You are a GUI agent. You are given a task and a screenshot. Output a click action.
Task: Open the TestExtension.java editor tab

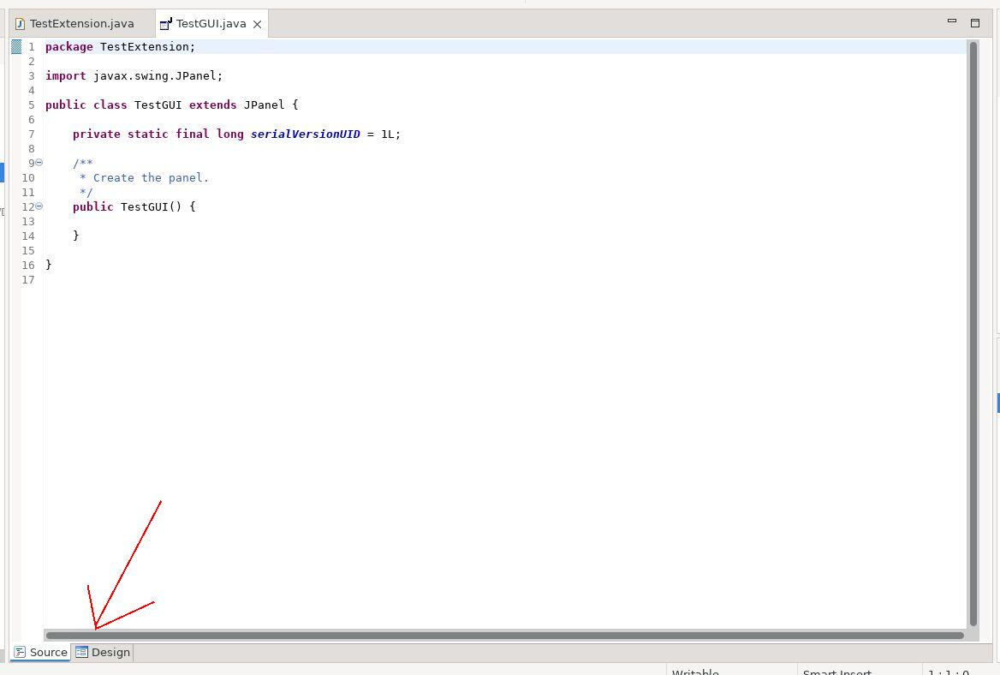[81, 24]
